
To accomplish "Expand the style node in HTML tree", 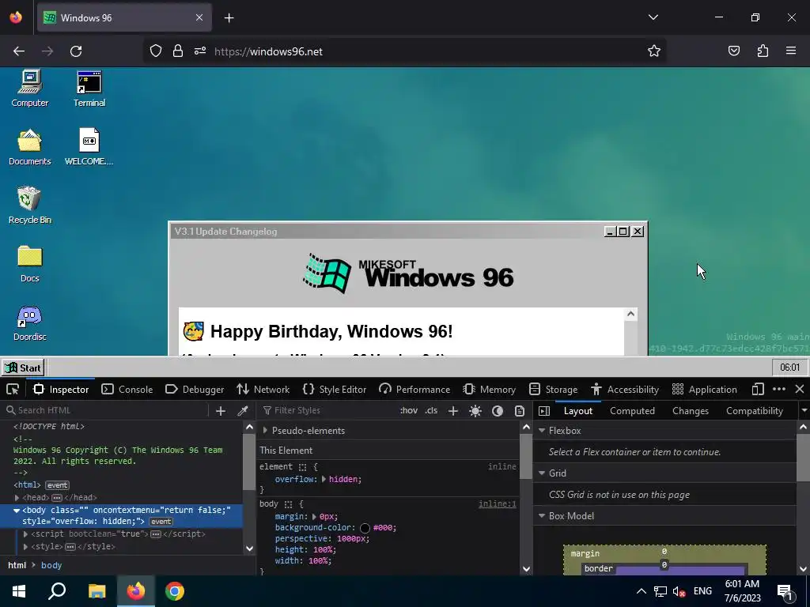I will pyautogui.click(x=26, y=547).
